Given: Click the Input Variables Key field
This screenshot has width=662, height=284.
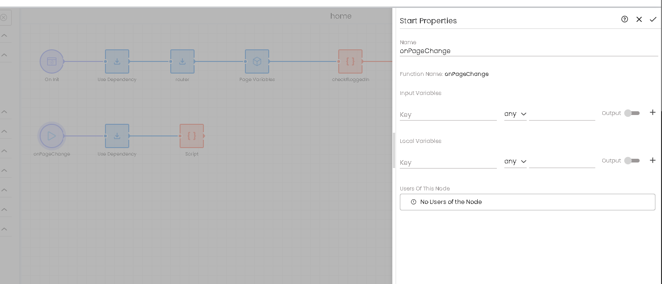Looking at the screenshot, I should [x=448, y=115].
